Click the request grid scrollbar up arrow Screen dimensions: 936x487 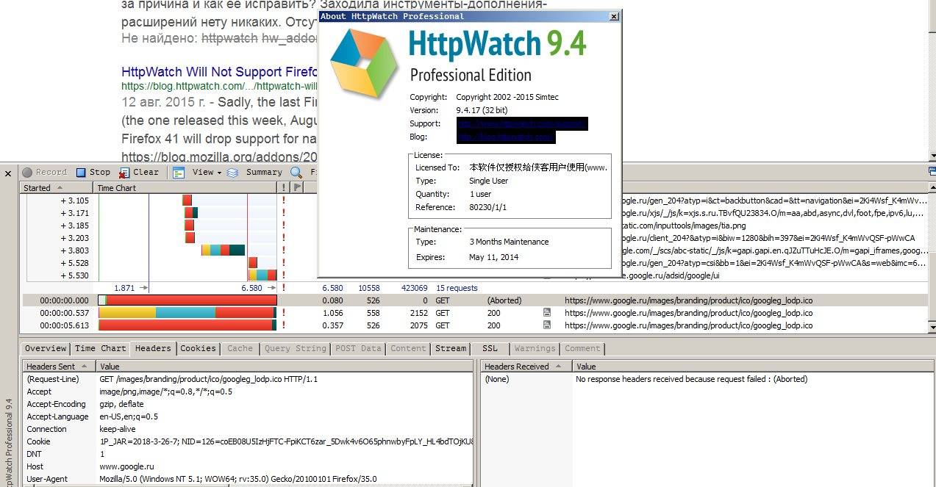932,187
